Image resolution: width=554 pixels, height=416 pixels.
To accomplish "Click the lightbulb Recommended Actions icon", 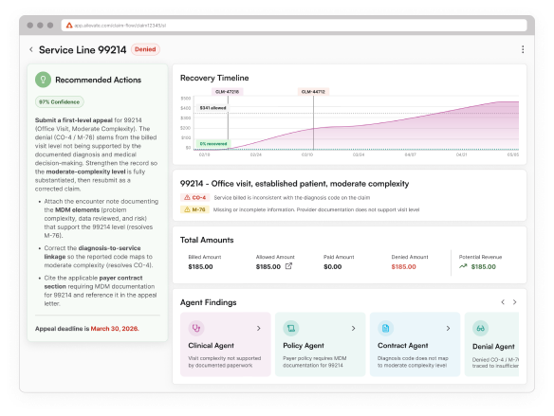I will tap(43, 80).
